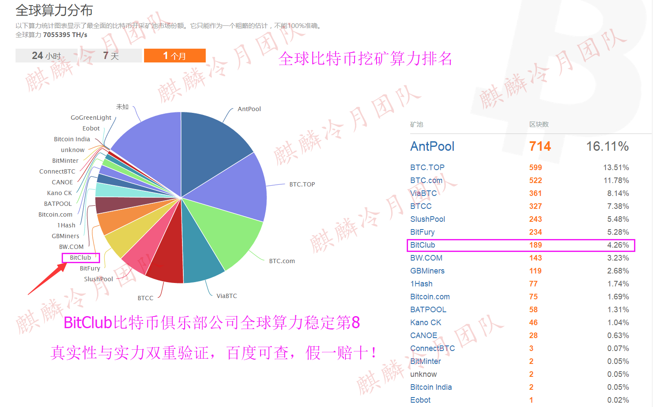Click the BTC.com pie chart label
This screenshot has height=407, width=653.
pyautogui.click(x=282, y=261)
